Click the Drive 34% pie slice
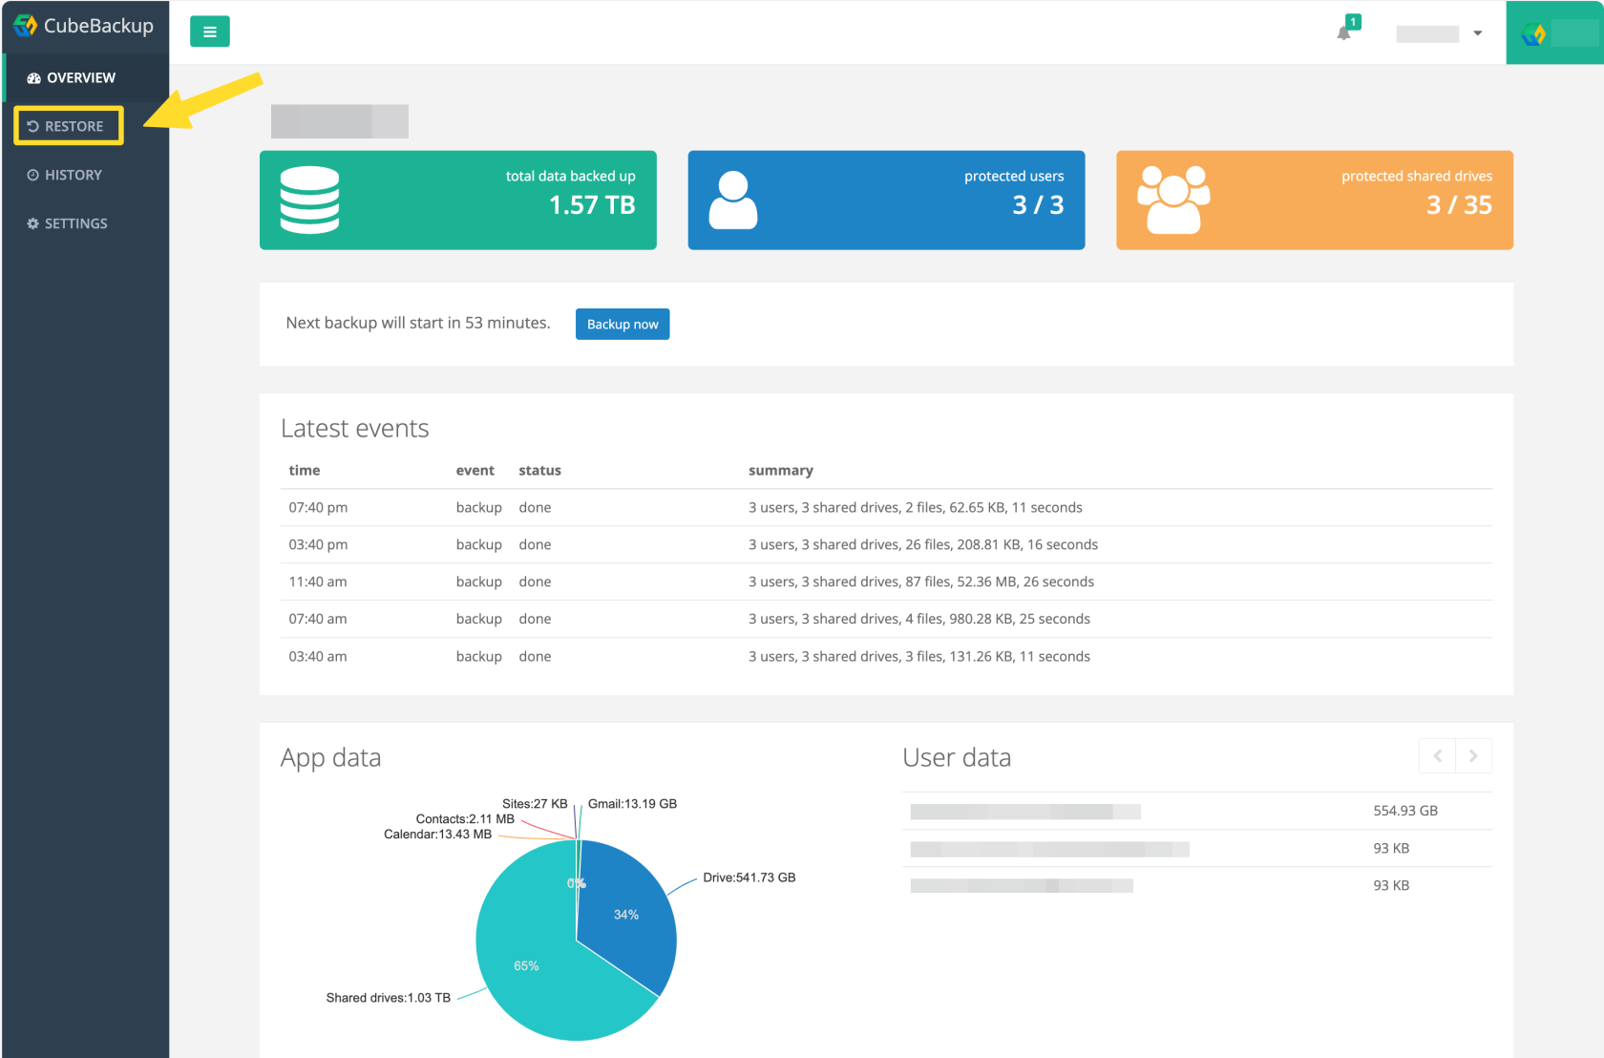Screen dimensions: 1604x1058 click(x=626, y=914)
